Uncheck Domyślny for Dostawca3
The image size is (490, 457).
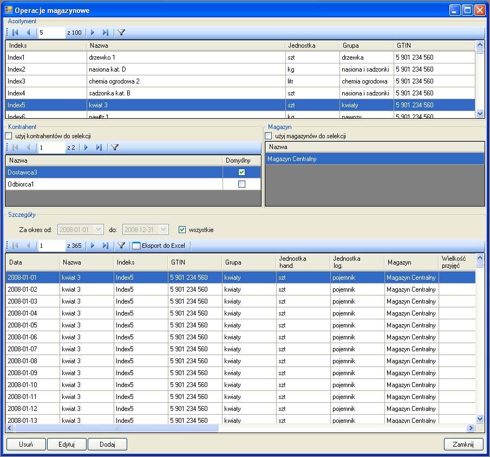(241, 172)
